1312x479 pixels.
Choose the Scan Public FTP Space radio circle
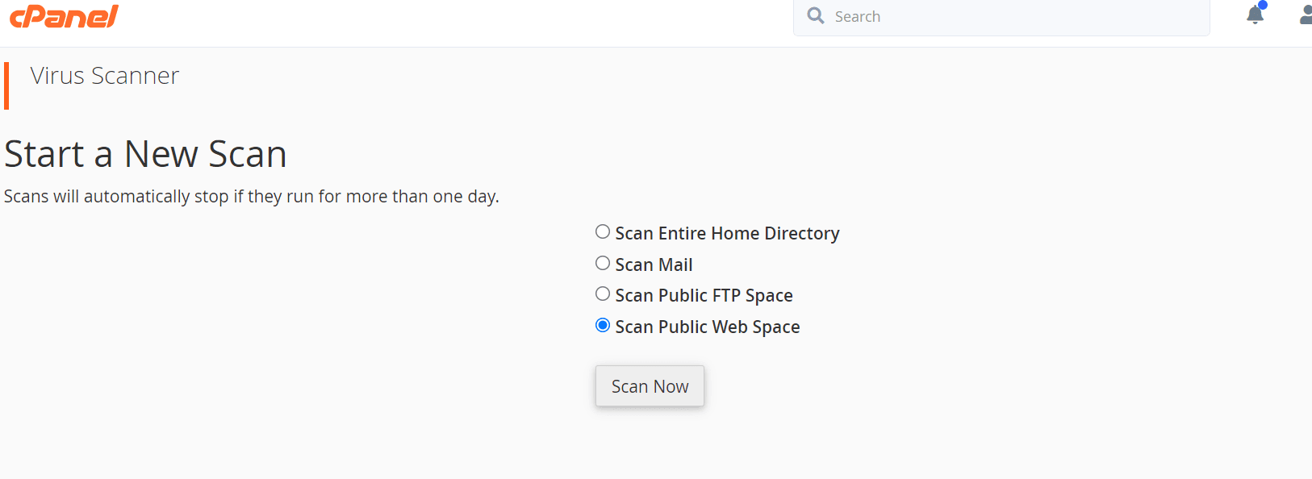tap(603, 294)
